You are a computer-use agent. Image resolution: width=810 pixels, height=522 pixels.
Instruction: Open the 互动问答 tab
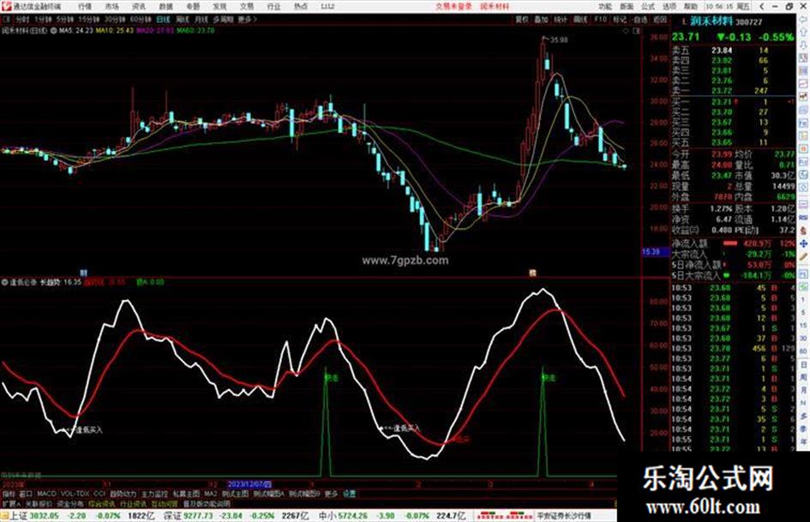(x=165, y=503)
